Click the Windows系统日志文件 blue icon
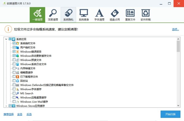 click(17, 64)
